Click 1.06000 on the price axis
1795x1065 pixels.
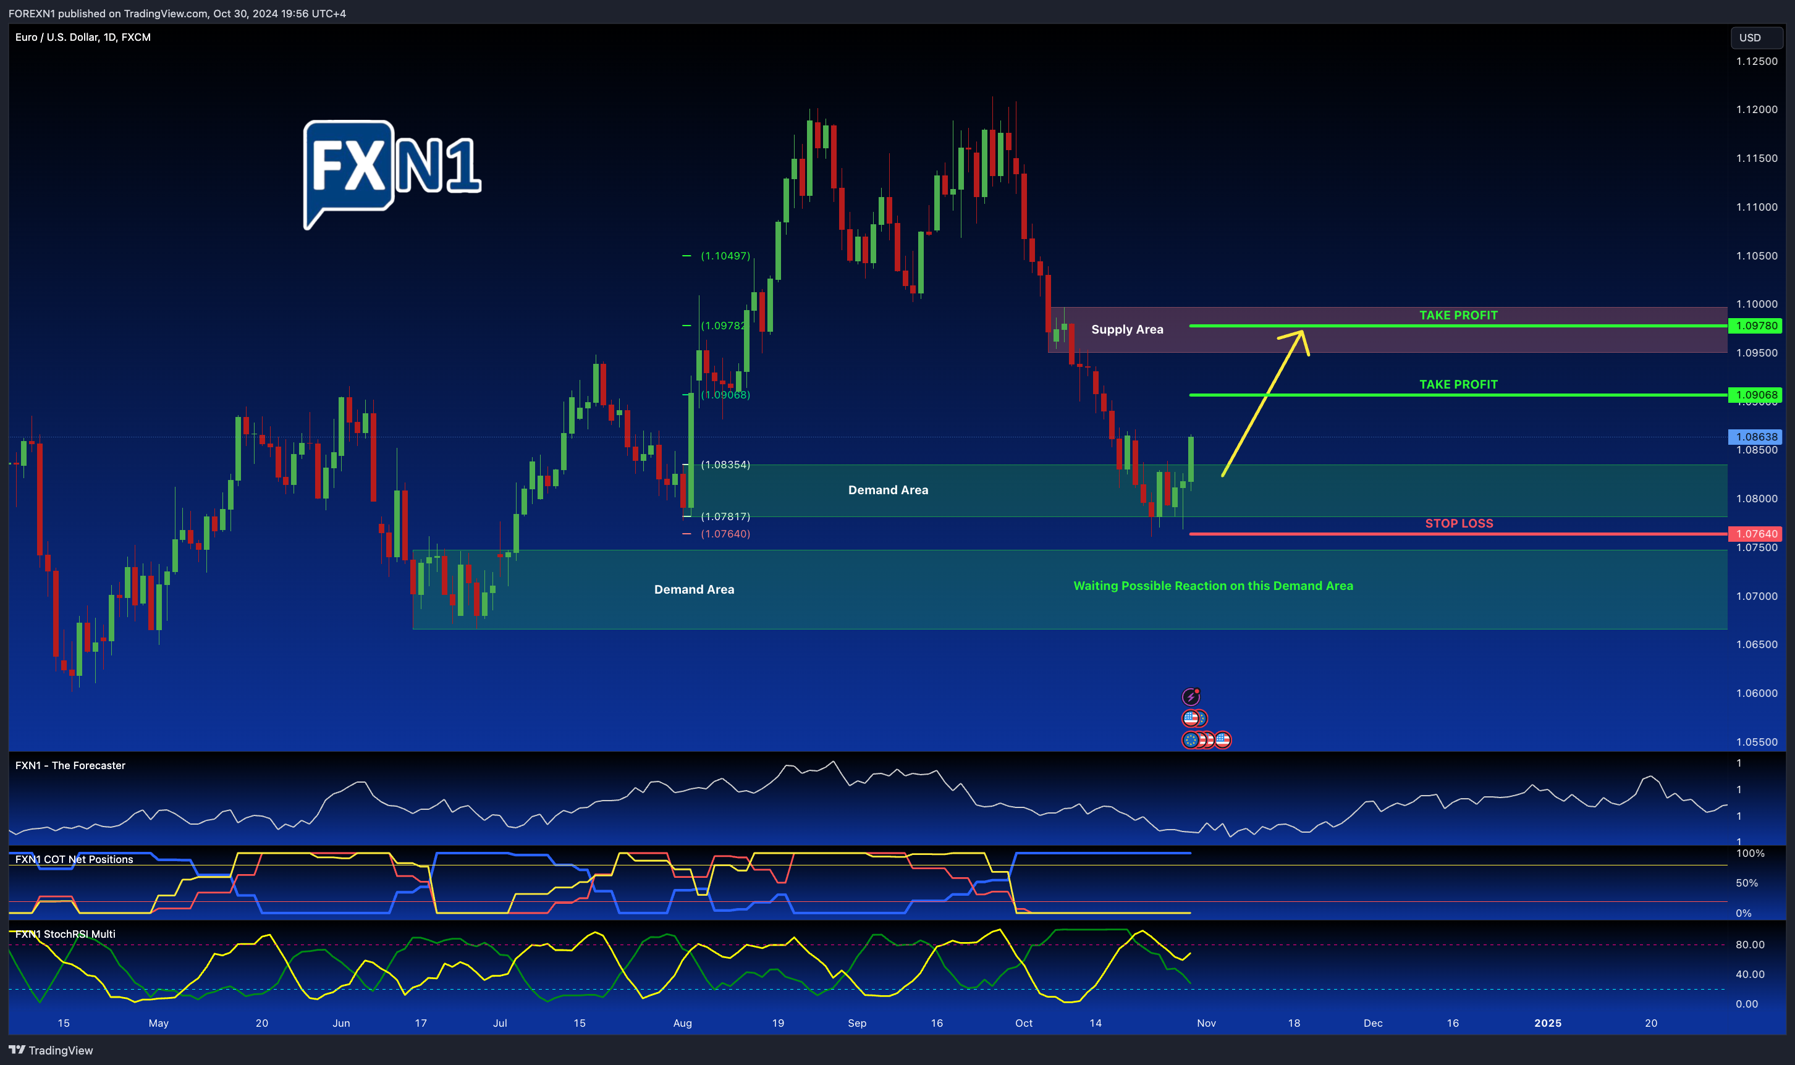(x=1757, y=692)
